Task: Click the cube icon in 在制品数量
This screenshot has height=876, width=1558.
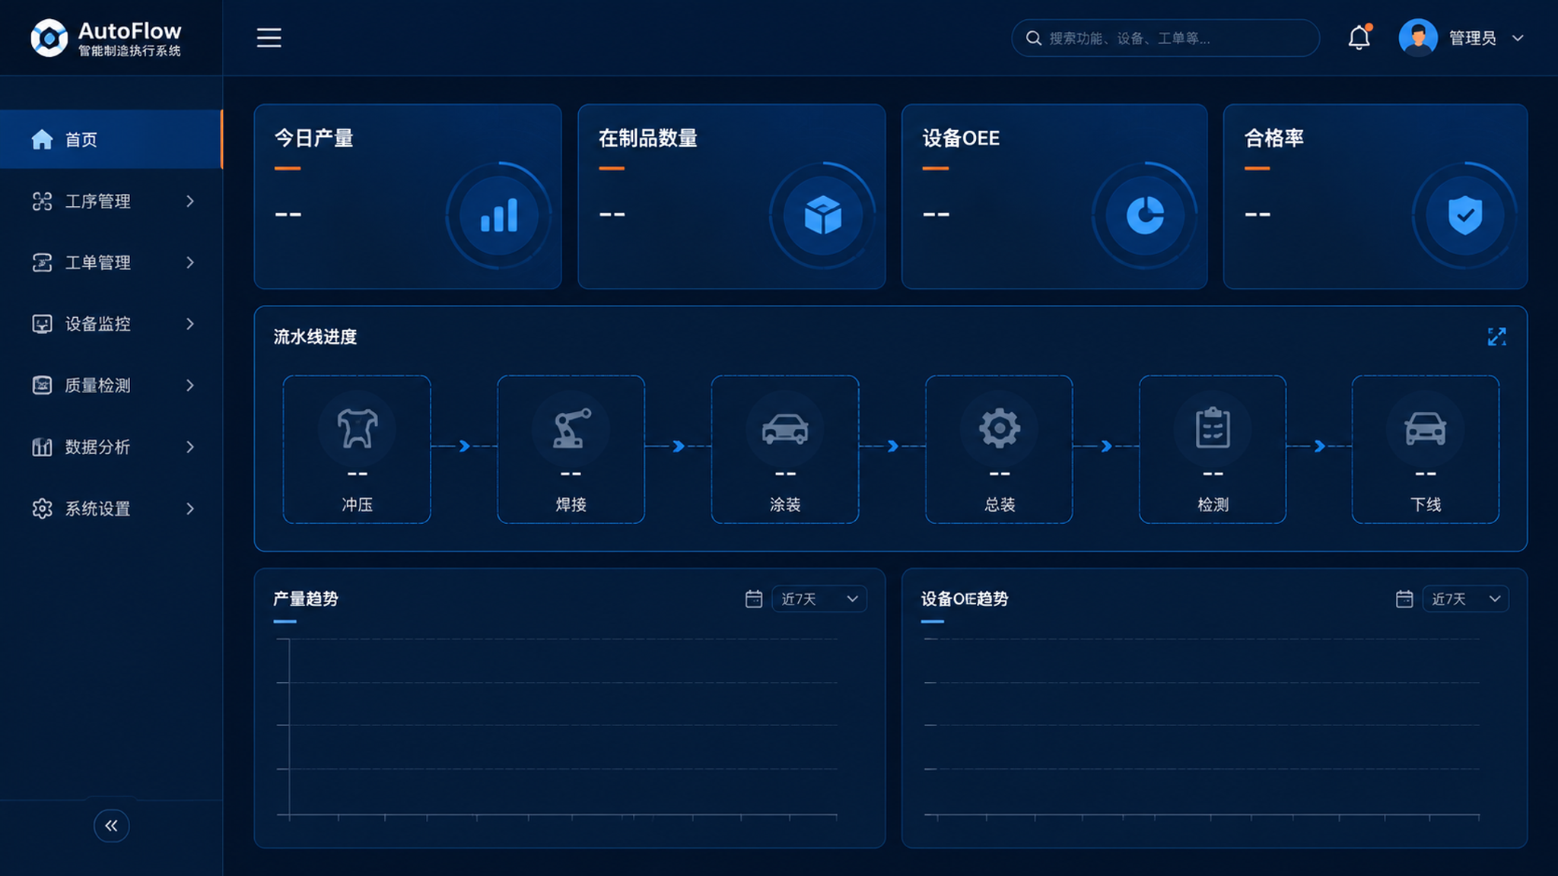Action: (823, 215)
